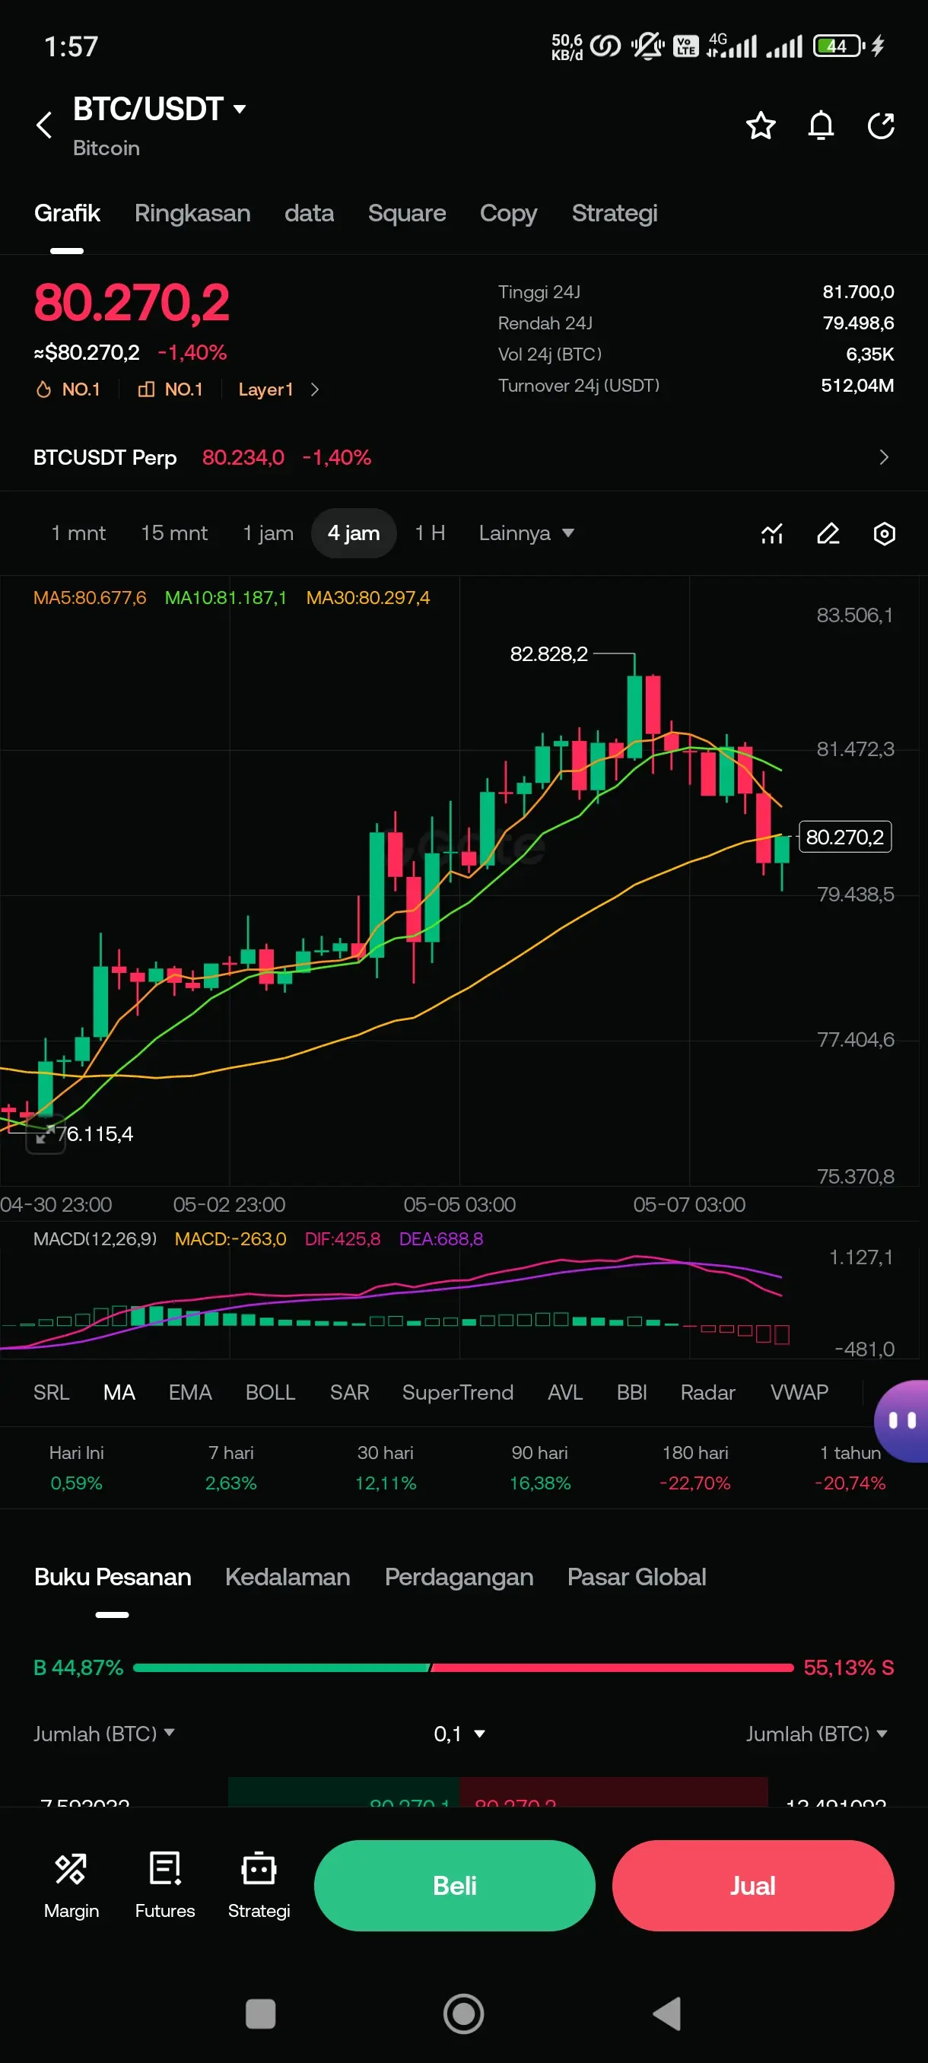Image resolution: width=928 pixels, height=2063 pixels.
Task: Switch to Square tab
Action: pos(407,213)
